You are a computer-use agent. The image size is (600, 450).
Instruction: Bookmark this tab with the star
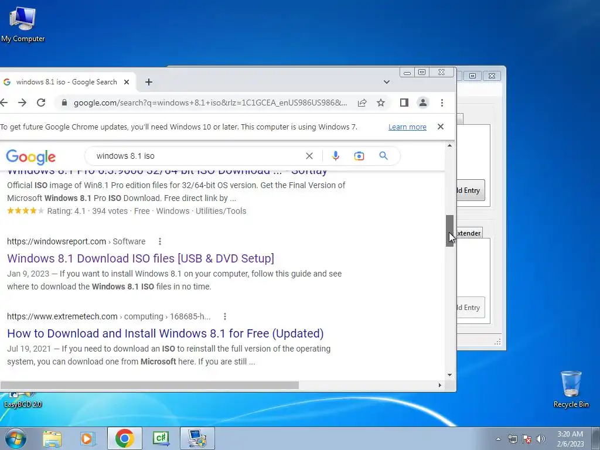point(381,103)
